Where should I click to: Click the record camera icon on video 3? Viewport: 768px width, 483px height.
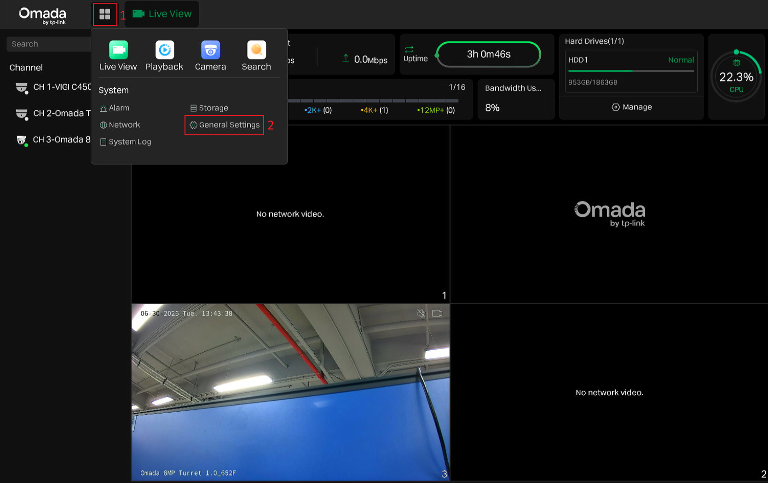click(x=437, y=313)
